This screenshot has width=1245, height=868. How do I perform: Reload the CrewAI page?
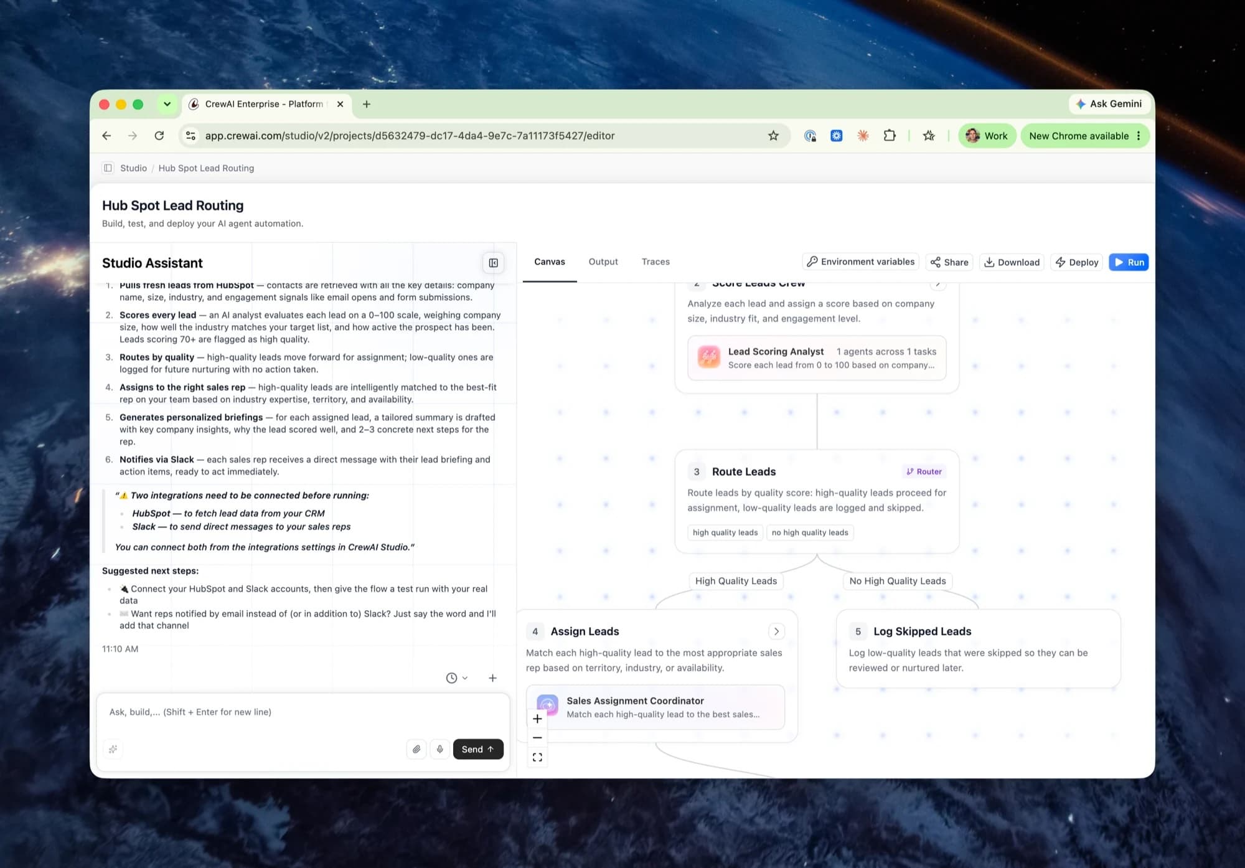click(159, 136)
